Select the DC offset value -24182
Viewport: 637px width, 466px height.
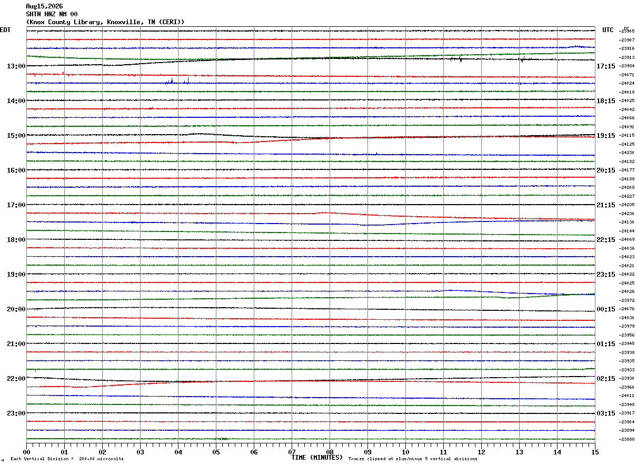(x=627, y=161)
